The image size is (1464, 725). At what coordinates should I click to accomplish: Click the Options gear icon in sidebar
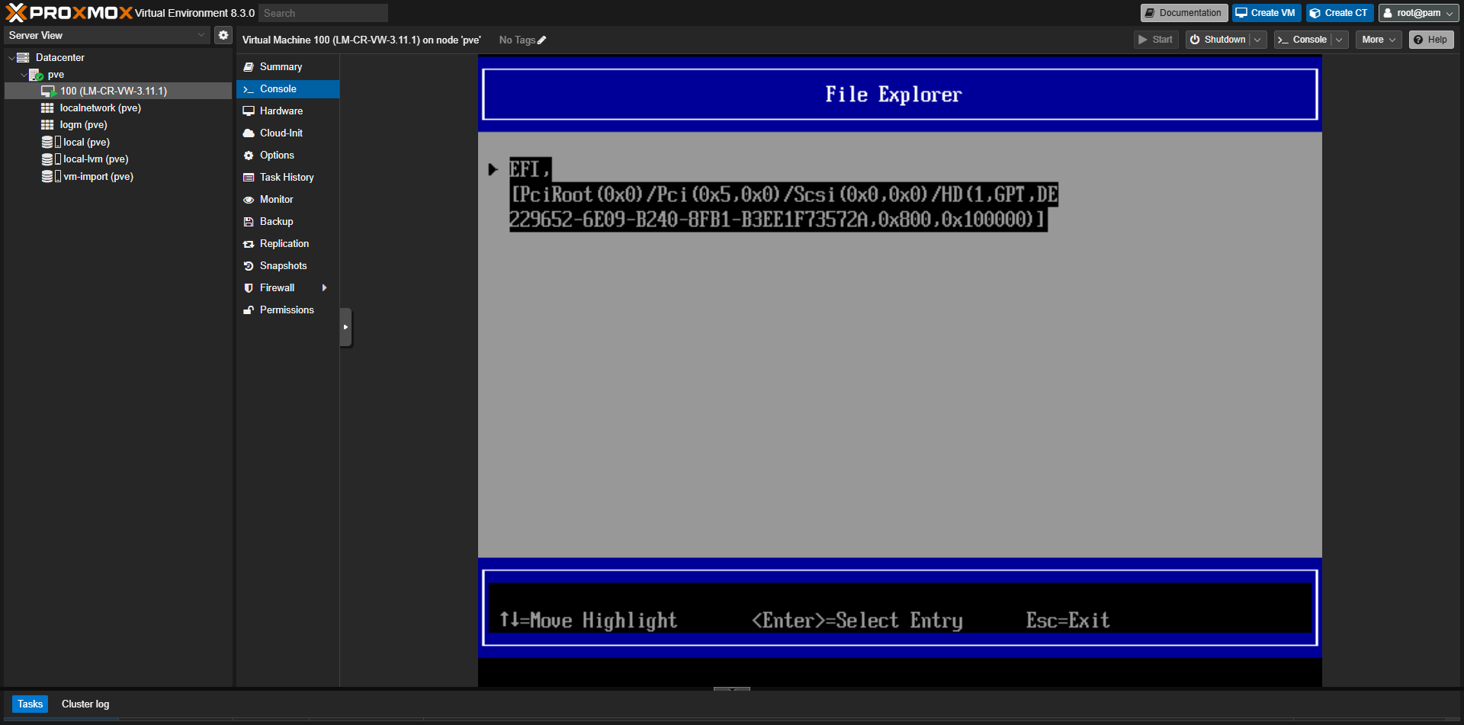[x=249, y=155]
